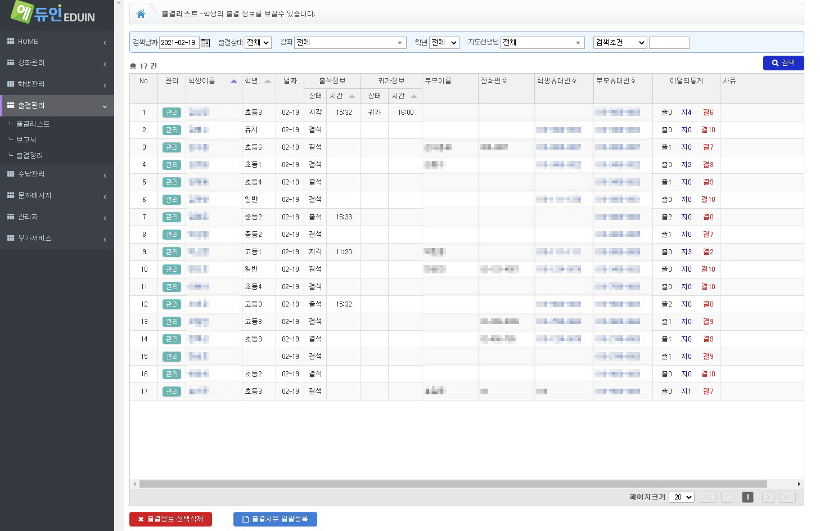Click 관리 button in row 7
This screenshot has width=820, height=531.
pyautogui.click(x=172, y=217)
